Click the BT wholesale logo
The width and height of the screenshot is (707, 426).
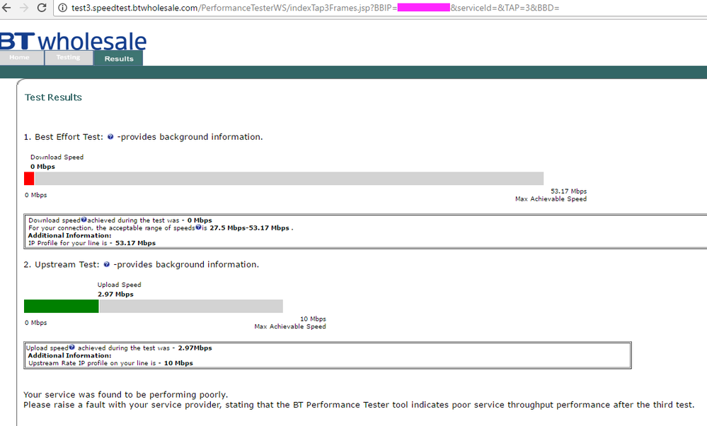pos(73,41)
